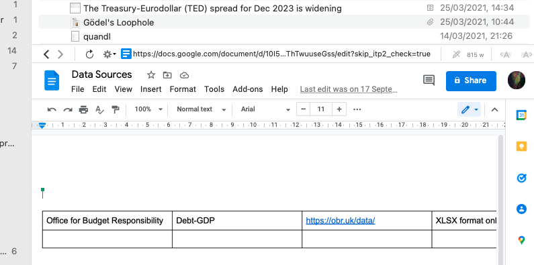Image resolution: width=534 pixels, height=265 pixels.
Task: Click the print icon
Action: click(83, 109)
